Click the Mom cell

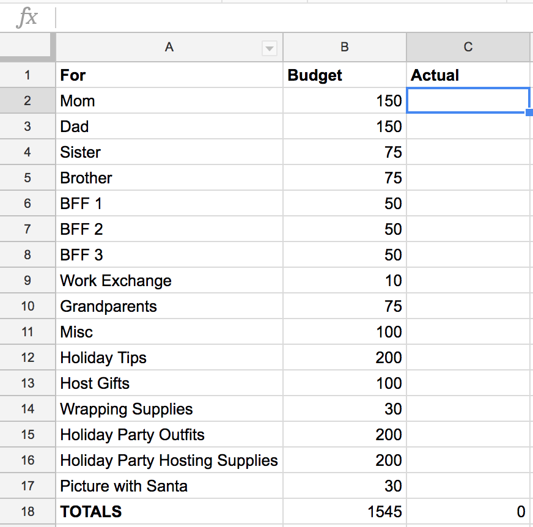click(x=169, y=101)
